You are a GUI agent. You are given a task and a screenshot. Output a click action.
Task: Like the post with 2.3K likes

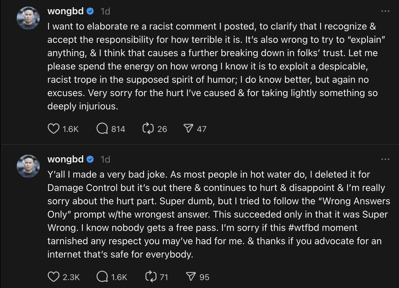coord(54,277)
